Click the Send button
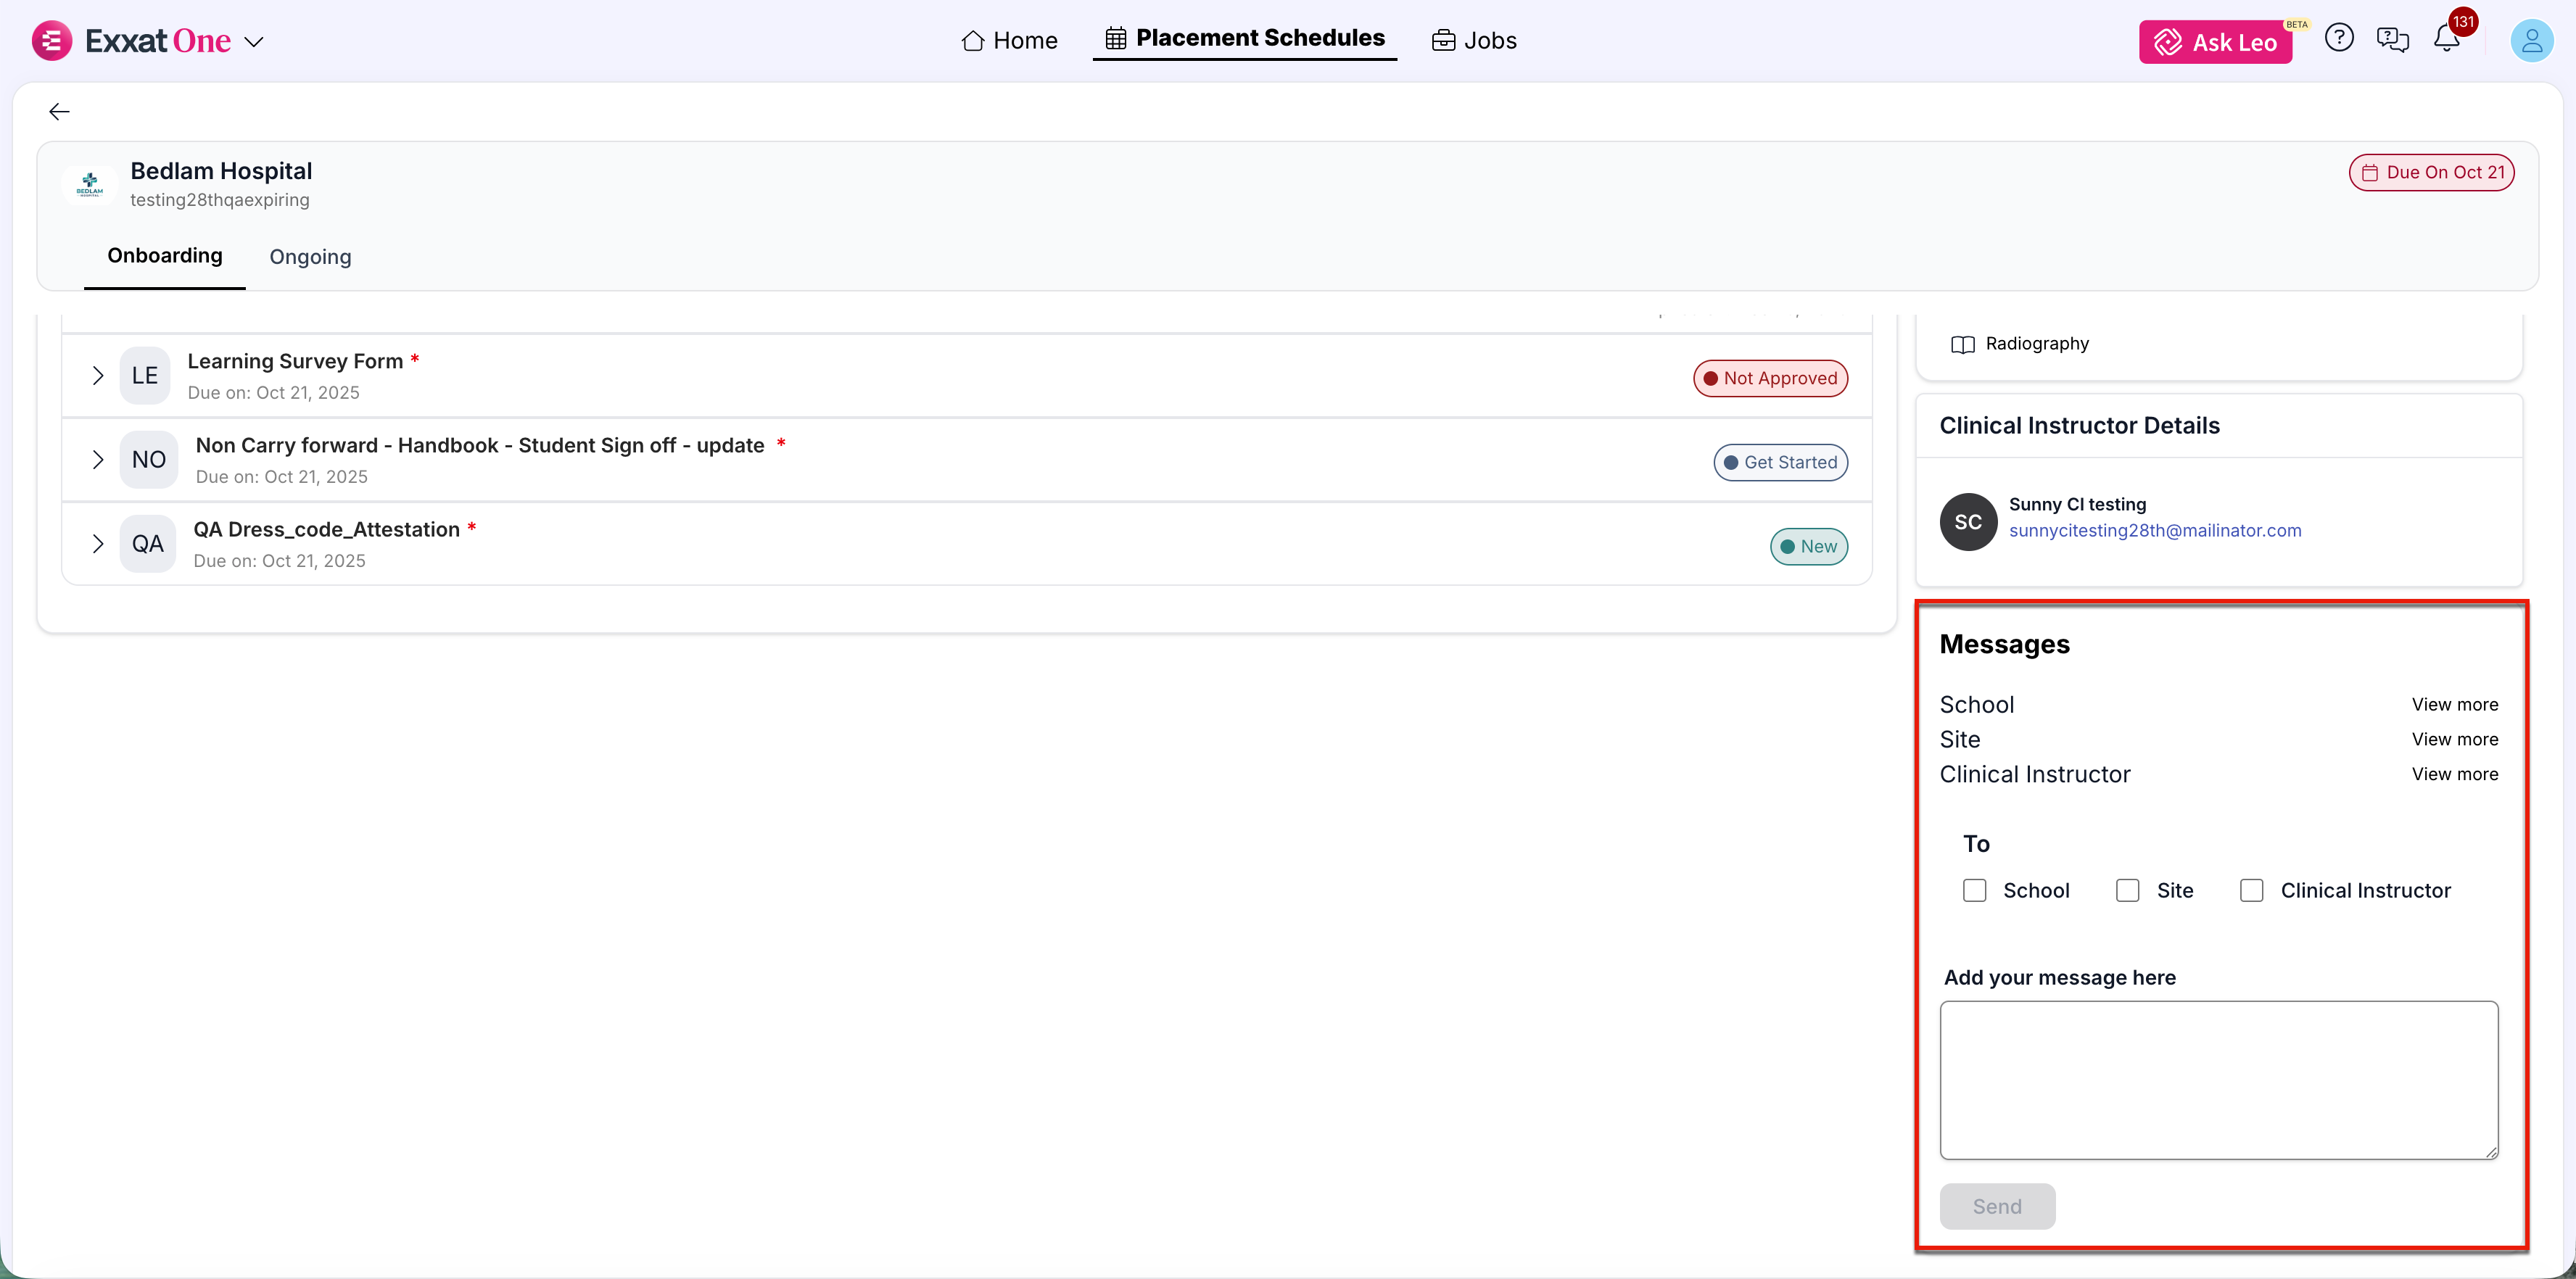 [x=1997, y=1206]
